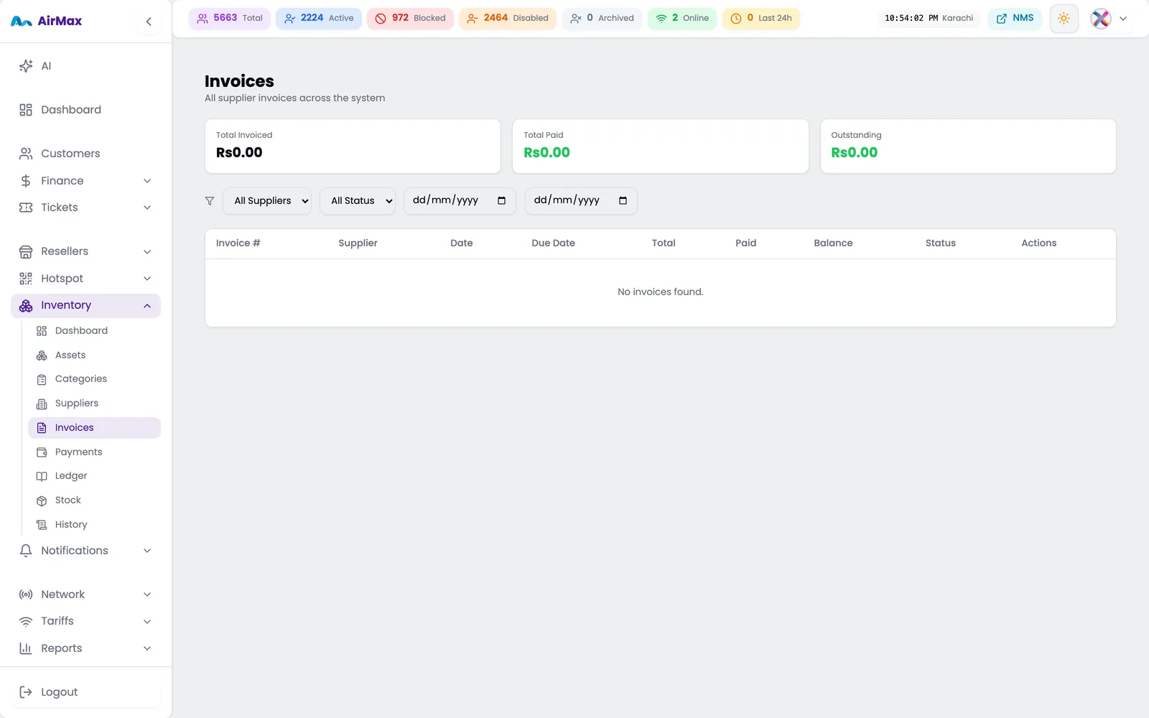
Task: Click the second dd/mm/yyyy date field
Action: tap(581, 201)
